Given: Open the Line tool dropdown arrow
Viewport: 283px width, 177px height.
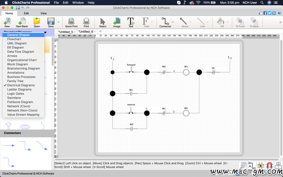Looking at the screenshot, I should pos(208,22).
